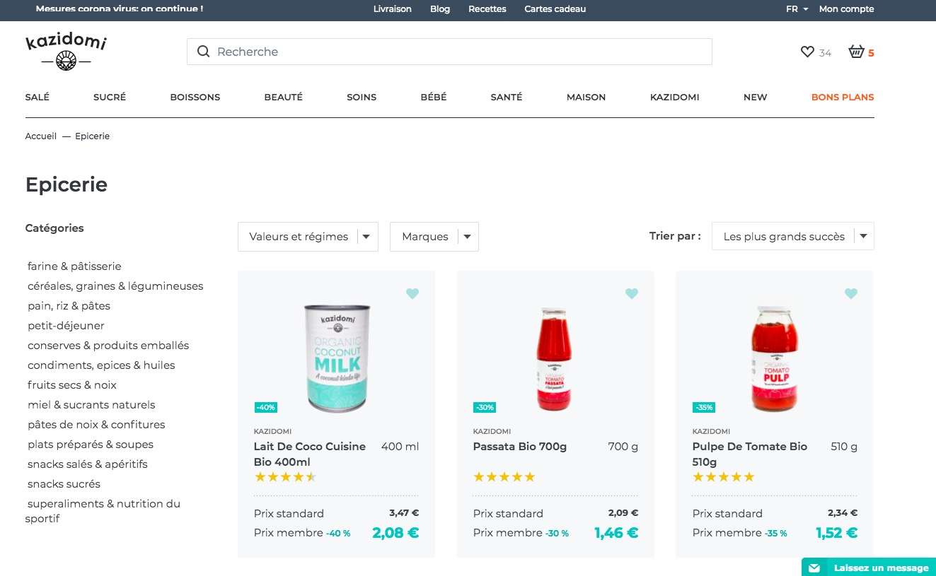Click the corona virus measures notice
The height and width of the screenshot is (576, 936).
pyautogui.click(x=120, y=9)
